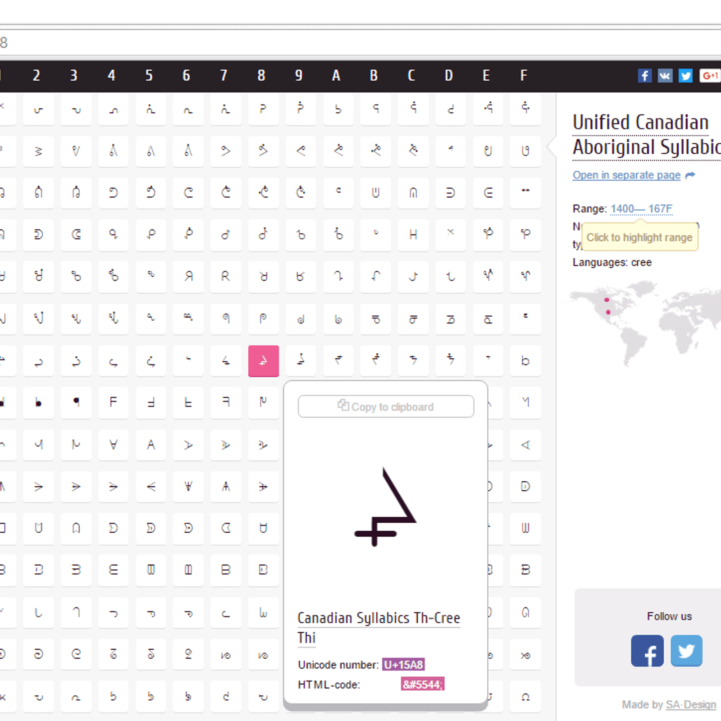The width and height of the screenshot is (721, 721).
Task: Select column header 9
Action: click(x=299, y=76)
